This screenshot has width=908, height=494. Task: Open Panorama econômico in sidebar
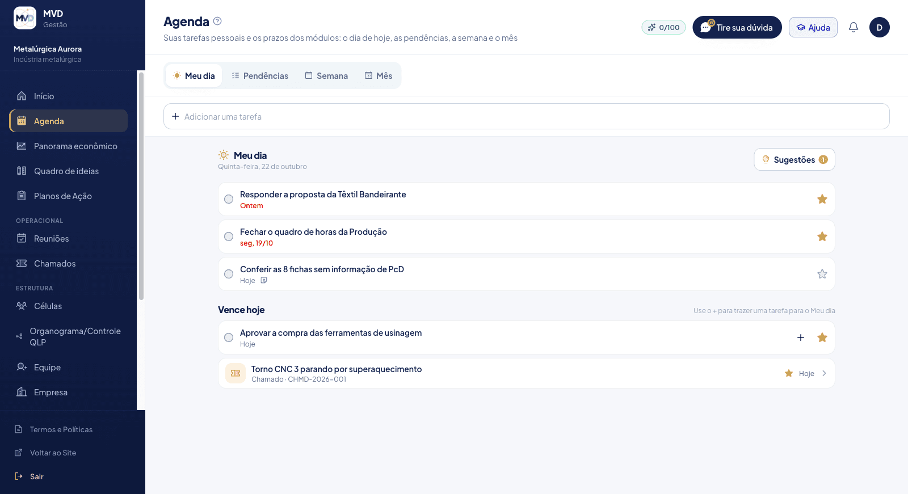[x=68, y=146]
